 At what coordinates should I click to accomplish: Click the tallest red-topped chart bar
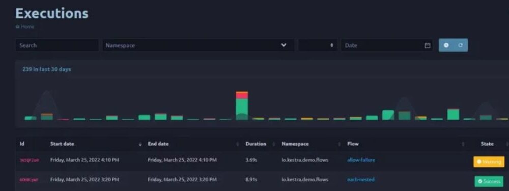pyautogui.click(x=242, y=105)
